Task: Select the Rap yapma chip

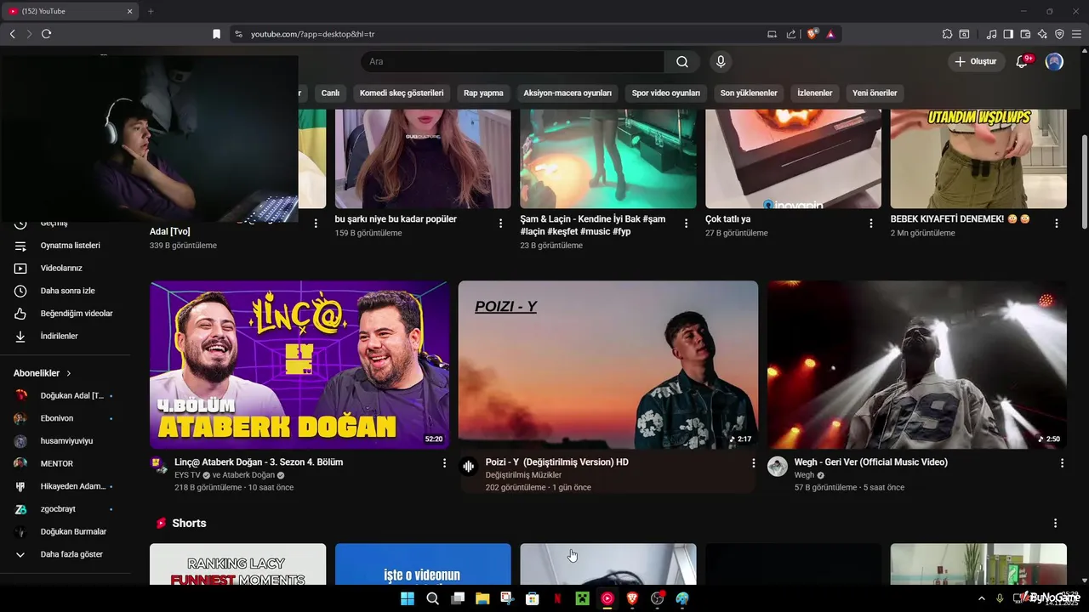Action: [483, 93]
